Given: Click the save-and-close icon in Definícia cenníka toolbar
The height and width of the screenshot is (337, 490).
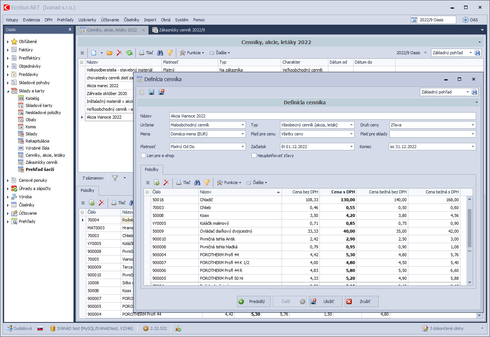Looking at the screenshot, I should pos(162,92).
